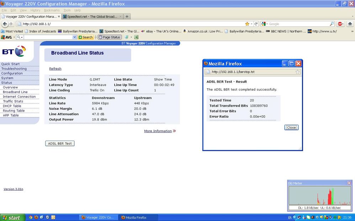Click the browser Back arrow button
The image size is (355, 221).
(5, 24)
